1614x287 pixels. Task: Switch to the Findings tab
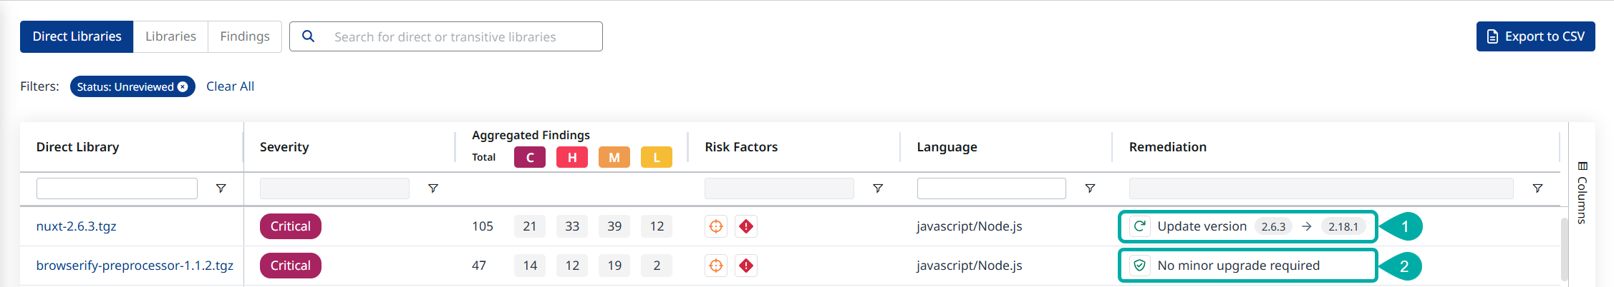coord(245,36)
